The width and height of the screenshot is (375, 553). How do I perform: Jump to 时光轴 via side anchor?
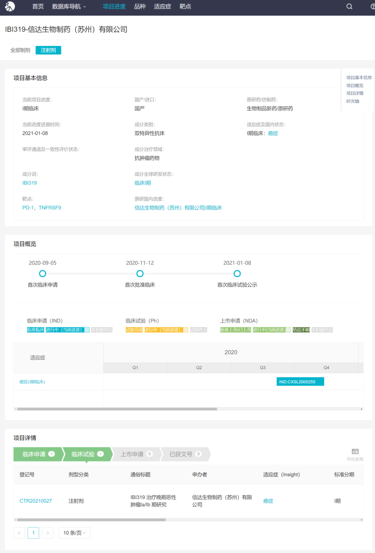[x=353, y=101]
